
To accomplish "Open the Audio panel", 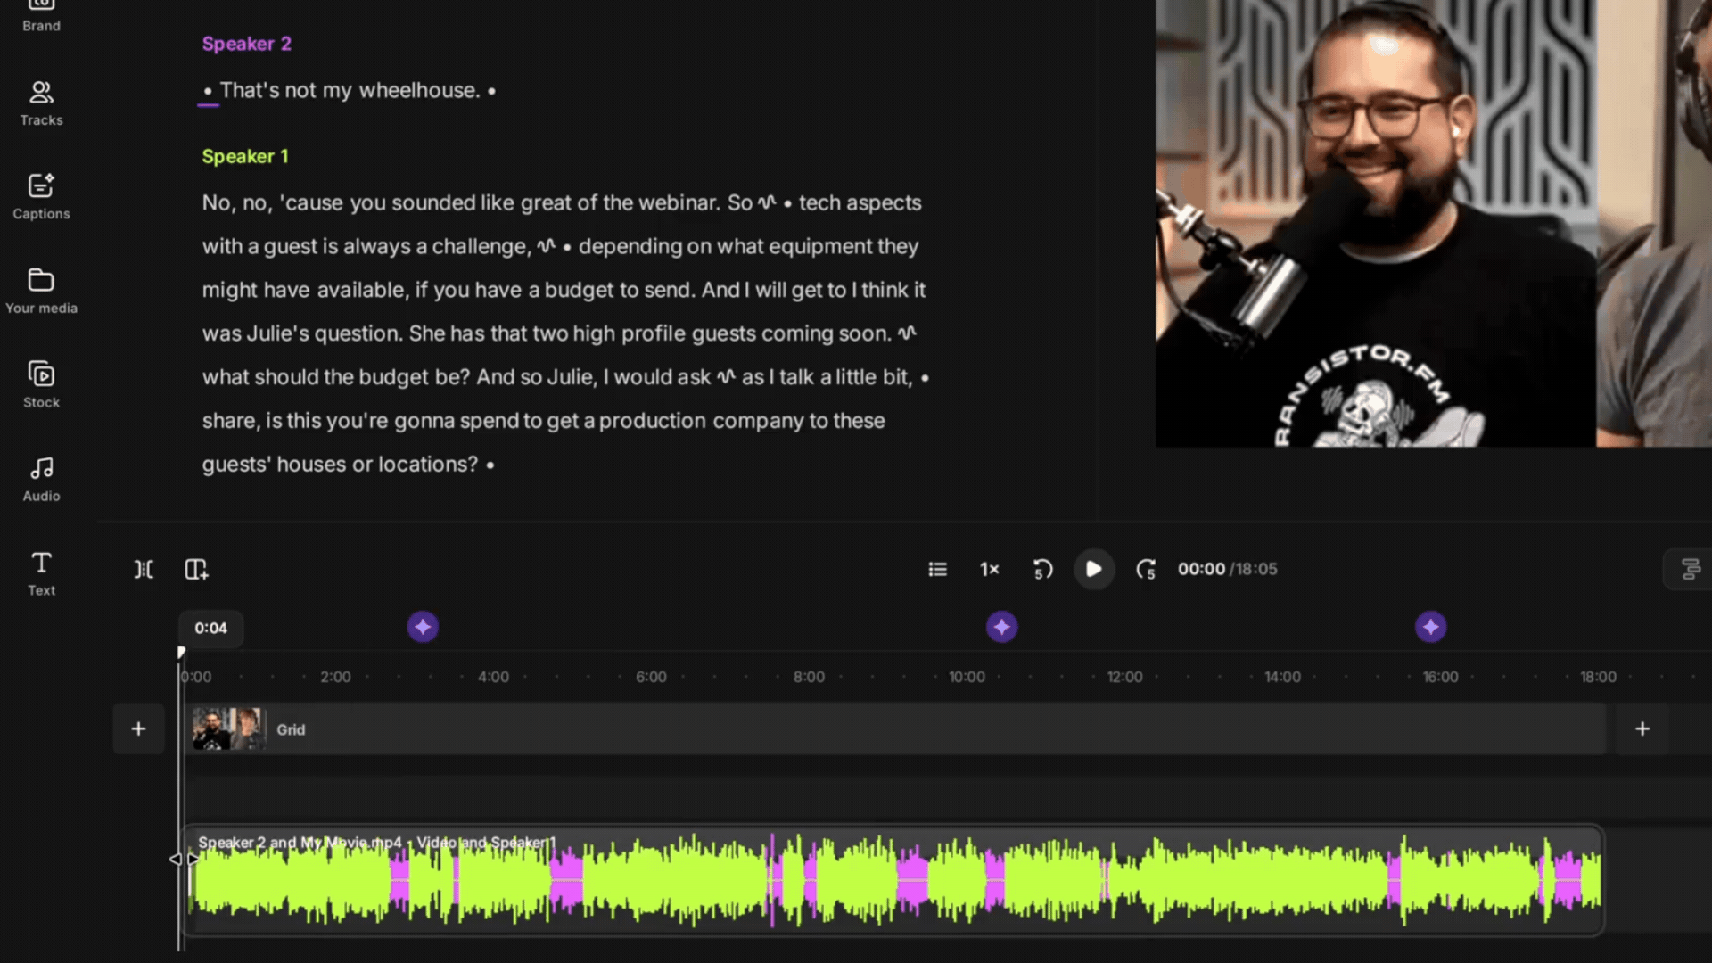I will click(41, 479).
